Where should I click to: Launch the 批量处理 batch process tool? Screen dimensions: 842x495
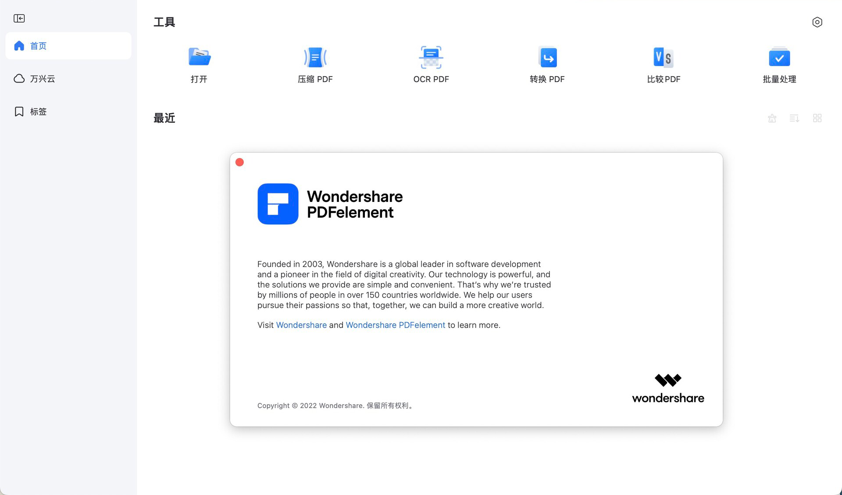[x=779, y=65]
